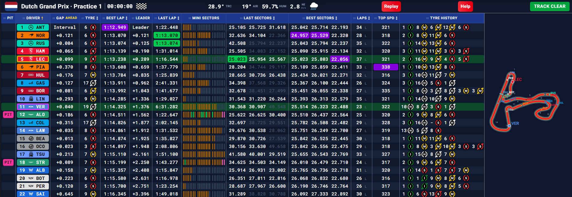Sort by LAPS column header
Screen dimensions: 572x197
361,18
